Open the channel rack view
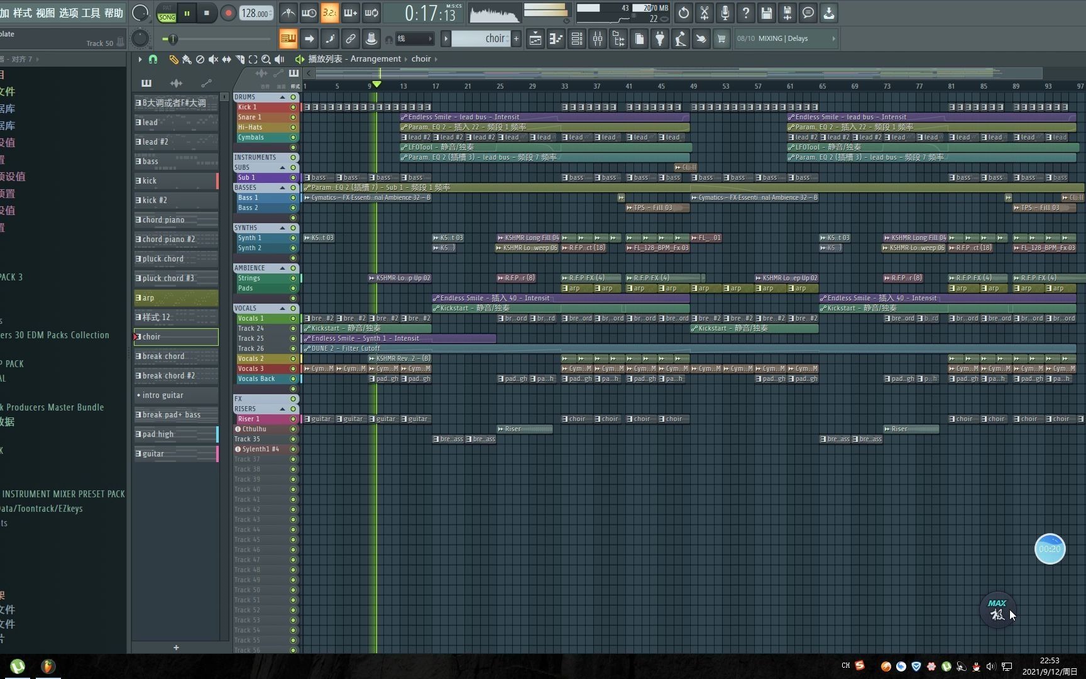The width and height of the screenshot is (1086, 679). click(x=576, y=39)
